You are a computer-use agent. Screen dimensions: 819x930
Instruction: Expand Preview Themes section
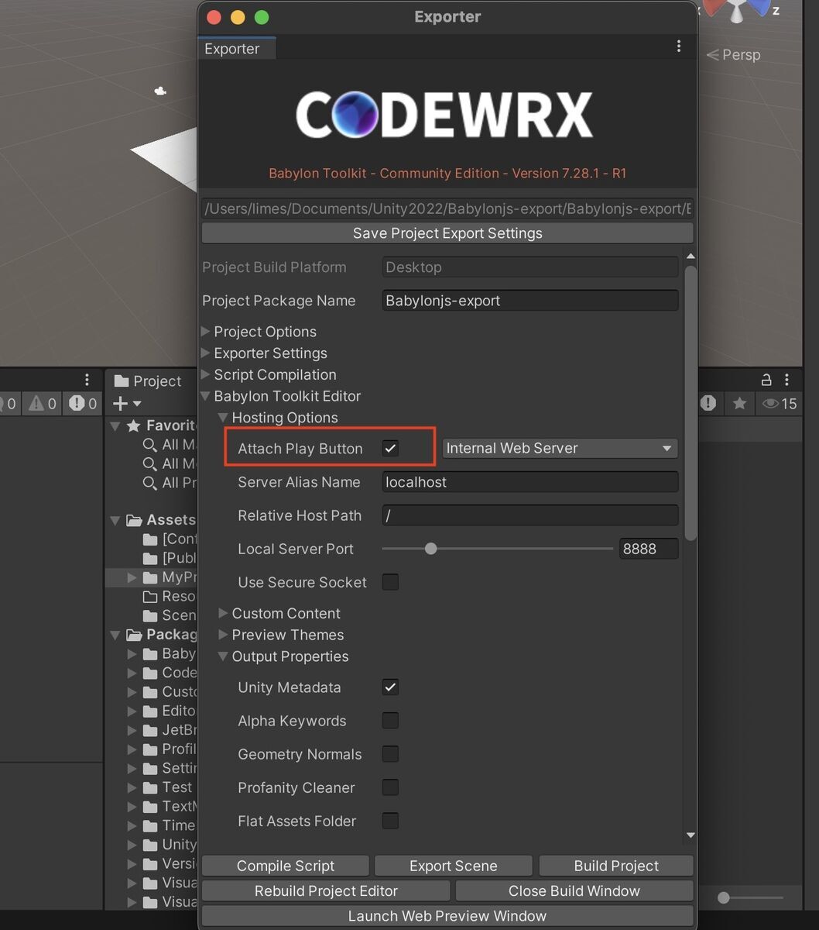(x=223, y=635)
